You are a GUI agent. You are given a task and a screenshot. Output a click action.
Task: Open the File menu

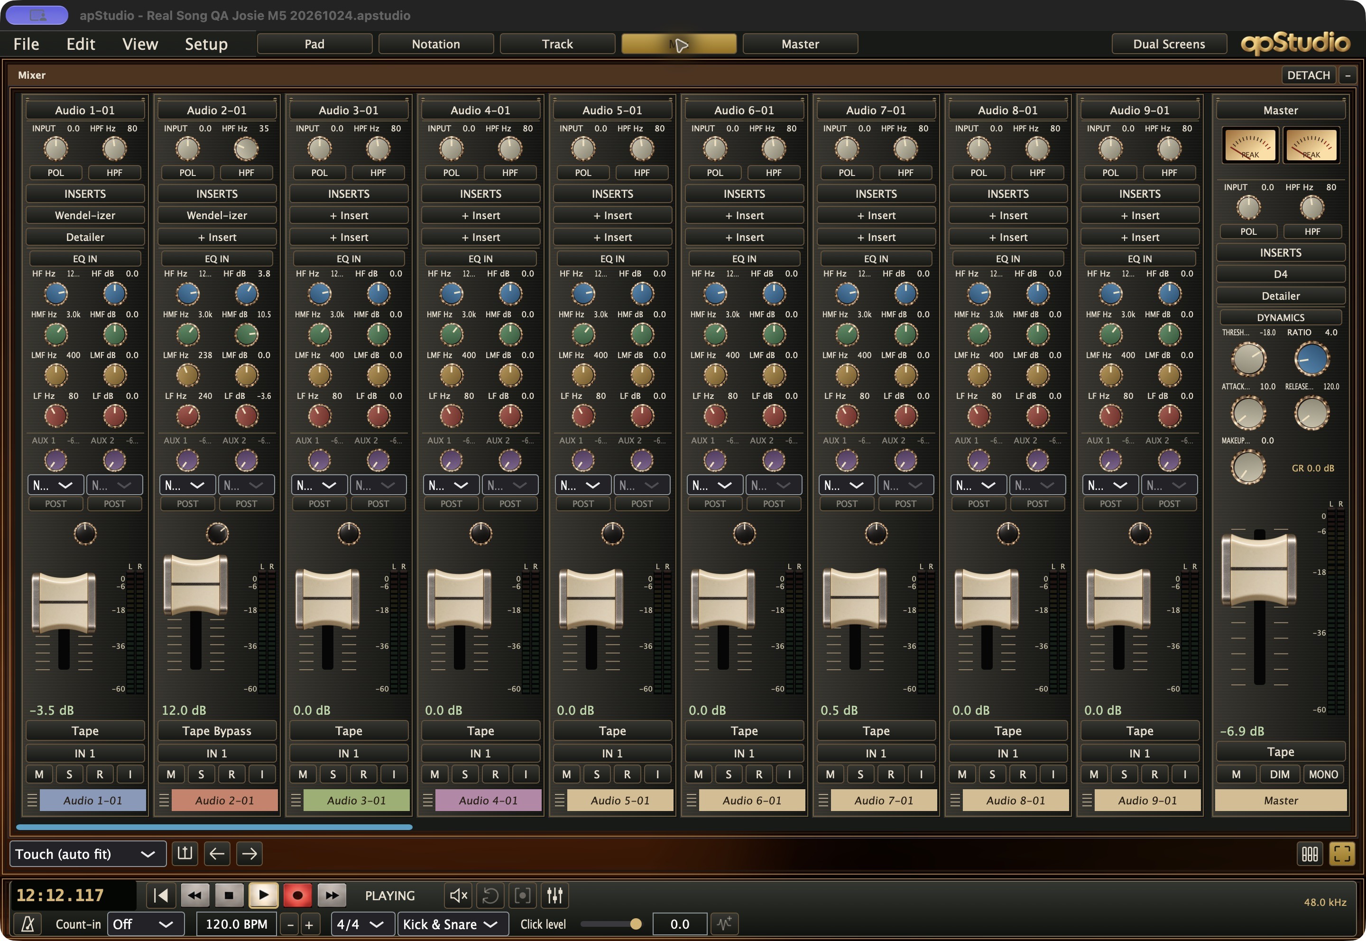click(26, 44)
